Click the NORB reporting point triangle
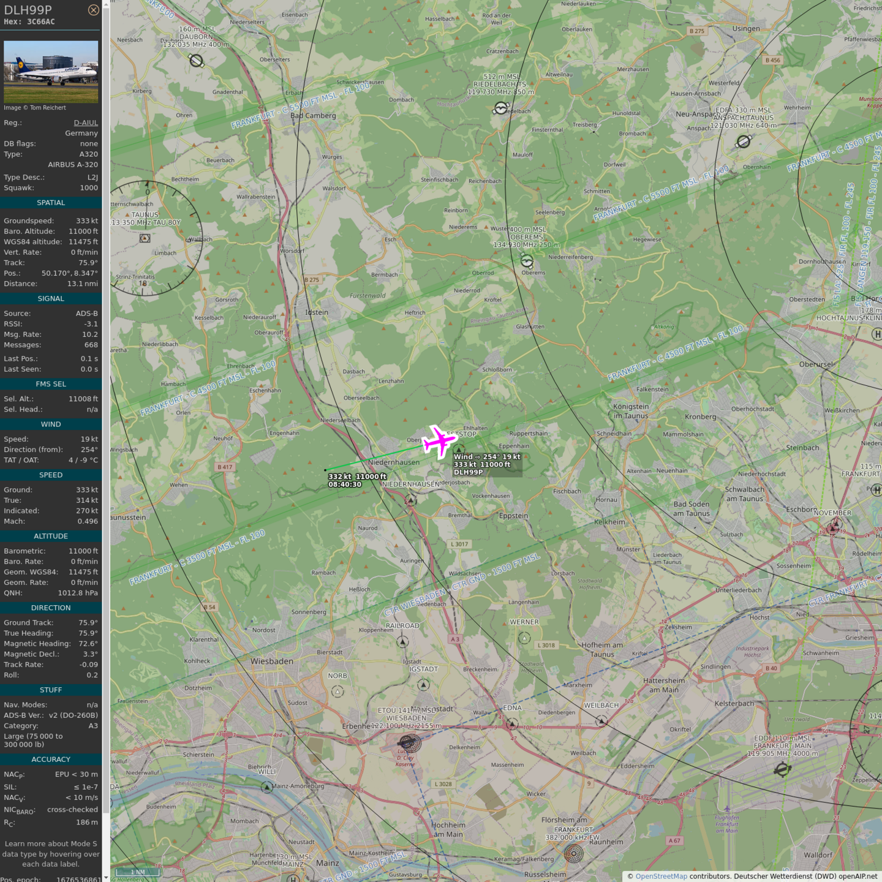Viewport: 882px width, 882px height. pos(337,692)
